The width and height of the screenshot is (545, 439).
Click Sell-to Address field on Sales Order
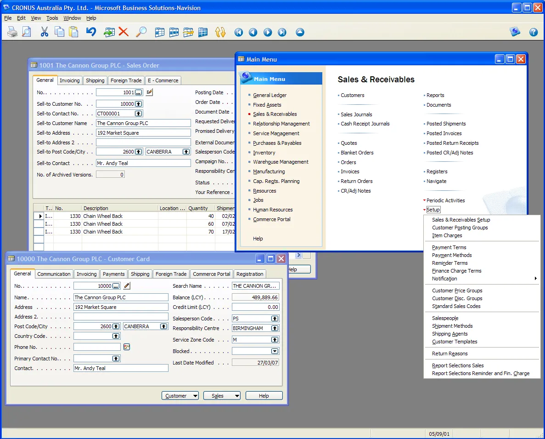coord(143,133)
